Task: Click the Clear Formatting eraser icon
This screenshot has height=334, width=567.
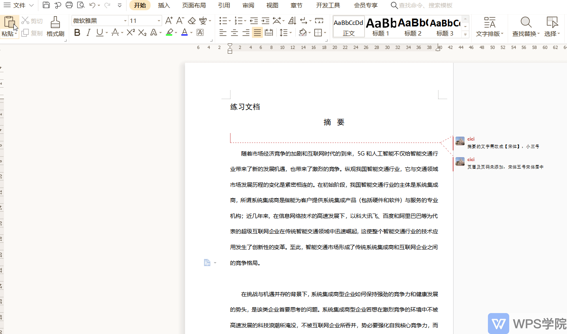Action: click(192, 21)
